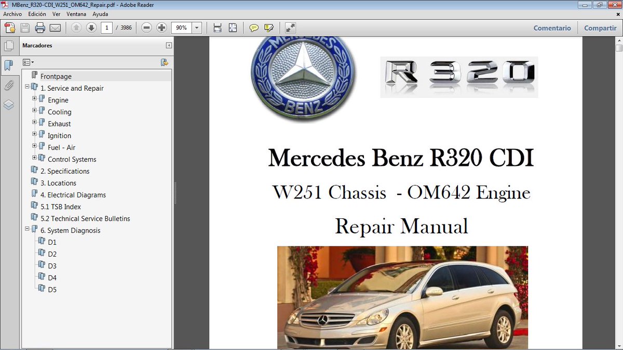Screen dimensions: 623x350
Task: Open the zoom percentage dropdown arrow
Action: 197,28
